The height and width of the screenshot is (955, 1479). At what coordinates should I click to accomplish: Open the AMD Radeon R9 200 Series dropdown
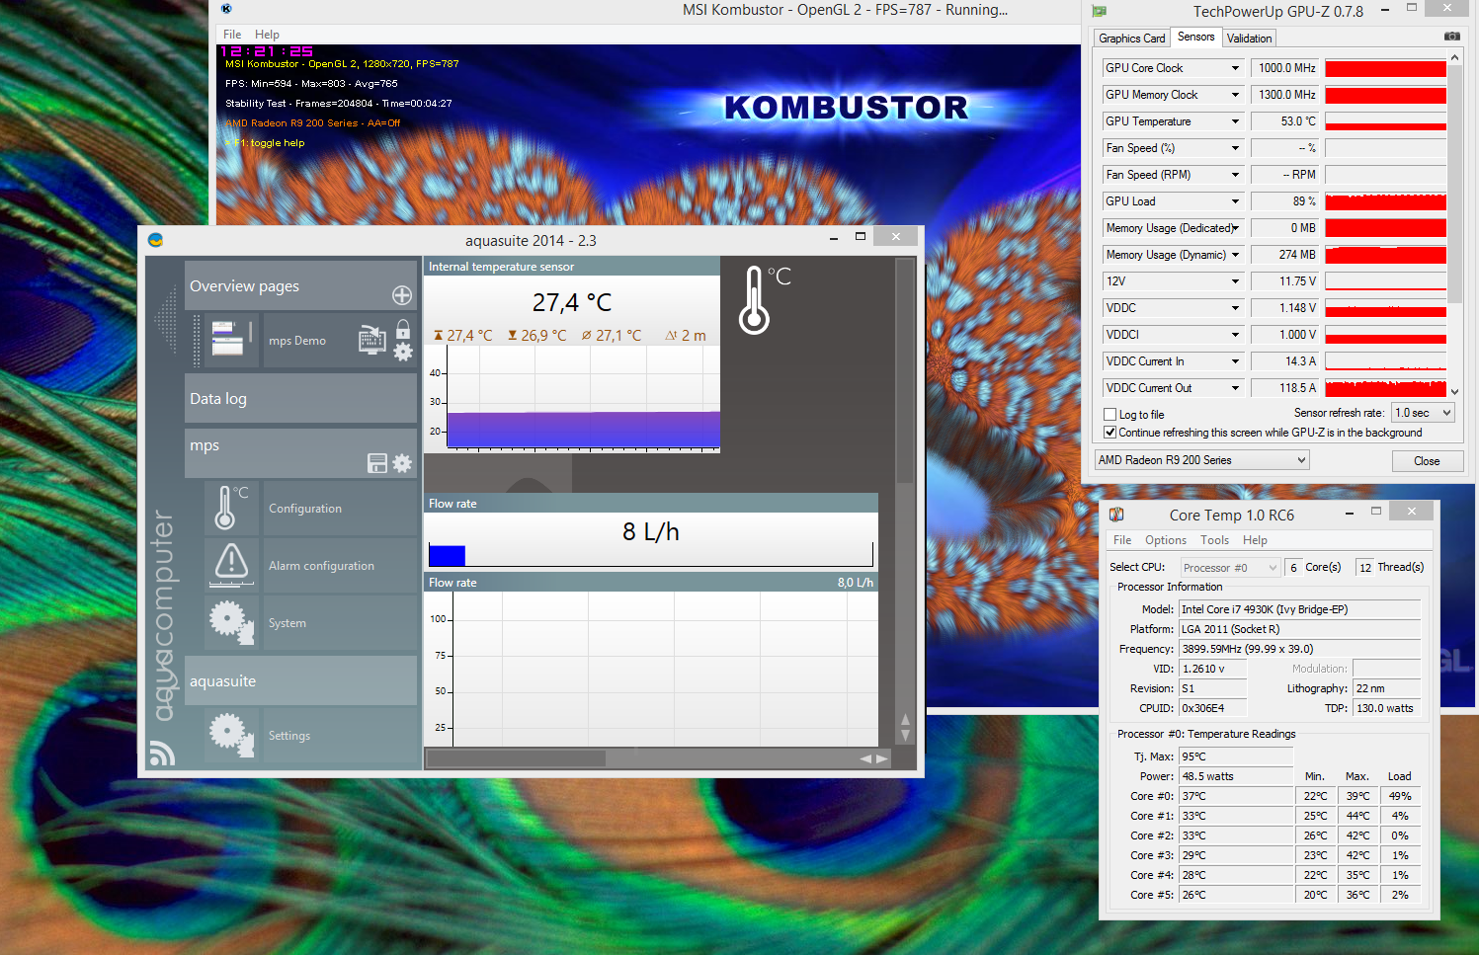coord(1202,460)
